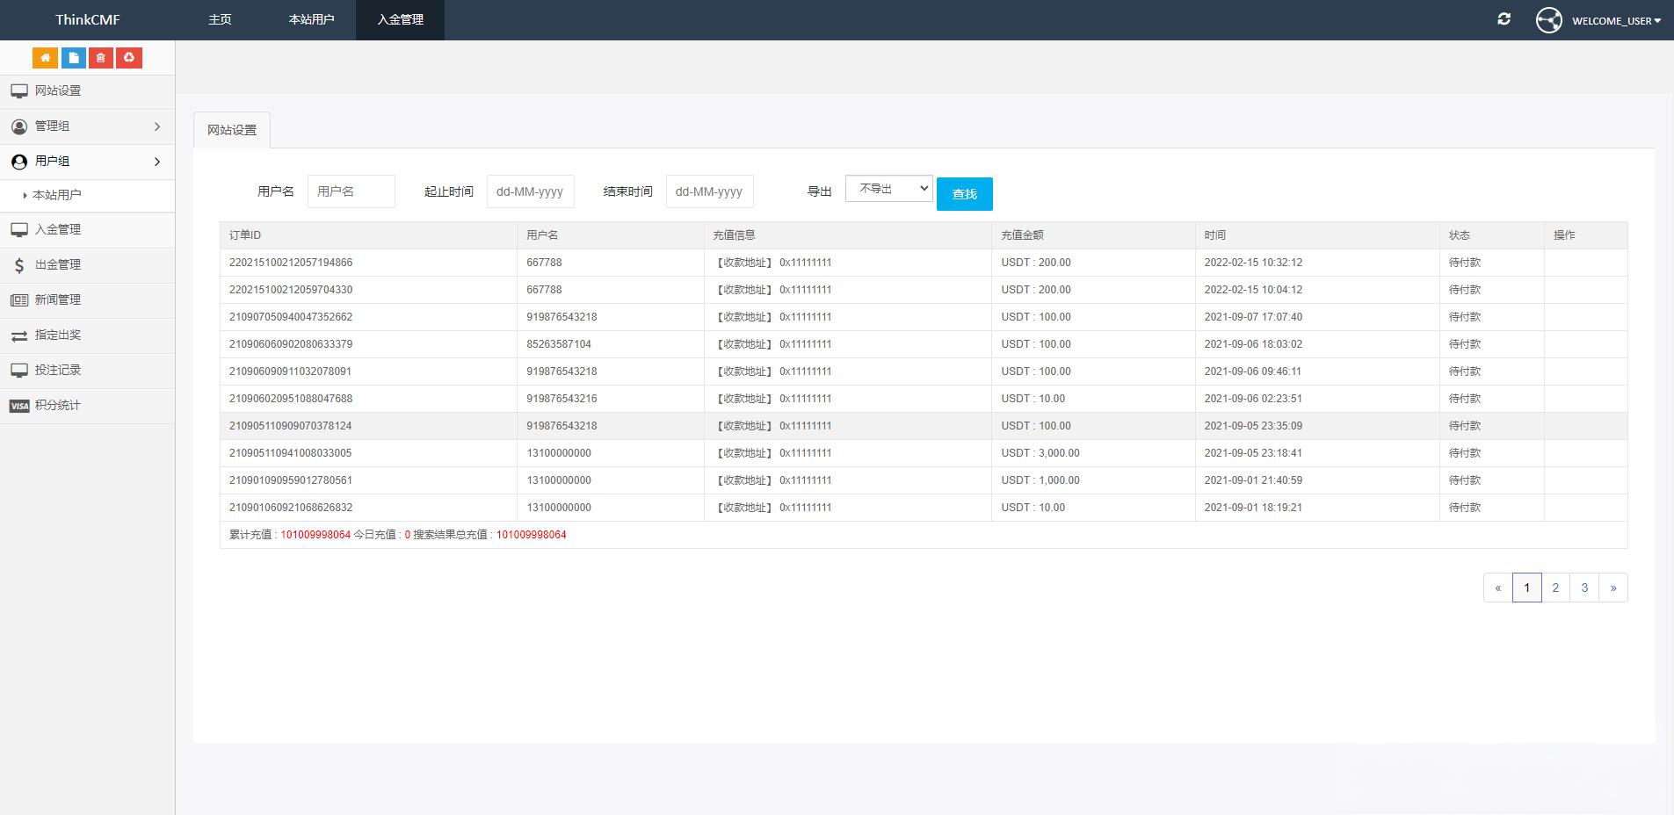Click the person icon beside 用户组
Screen dimensions: 1674x815
point(19,162)
